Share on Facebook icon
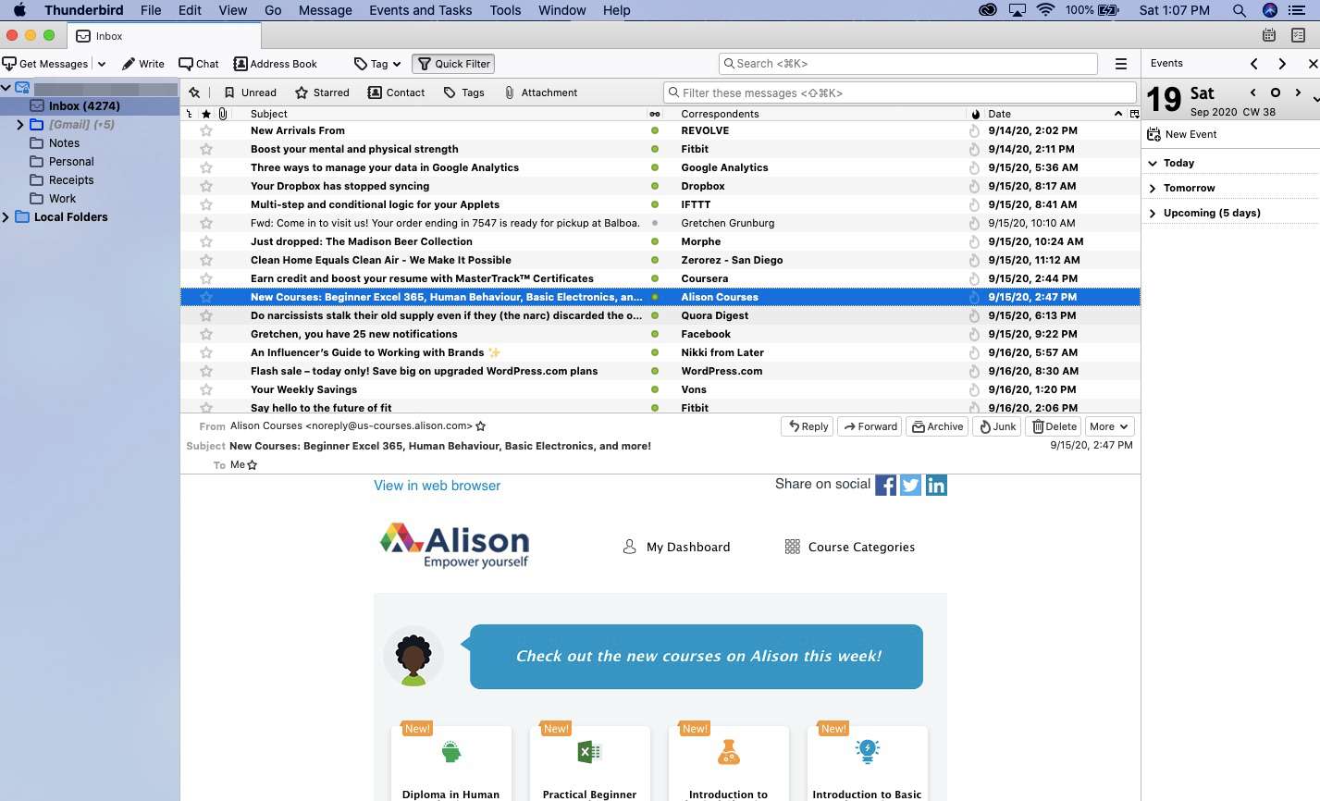1320x801 pixels. tap(885, 486)
